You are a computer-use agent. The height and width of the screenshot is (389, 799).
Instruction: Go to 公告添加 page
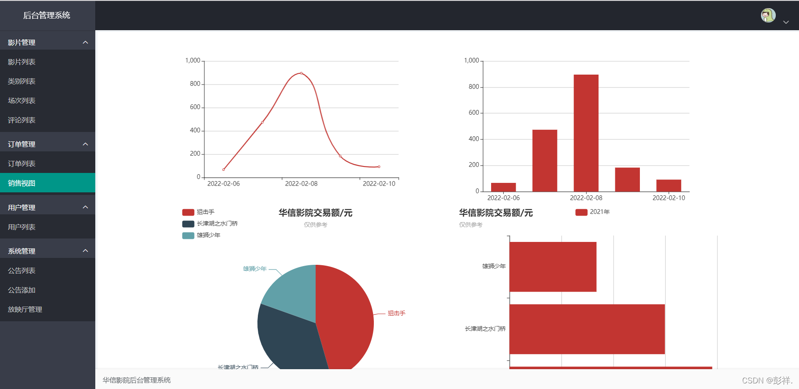point(47,290)
